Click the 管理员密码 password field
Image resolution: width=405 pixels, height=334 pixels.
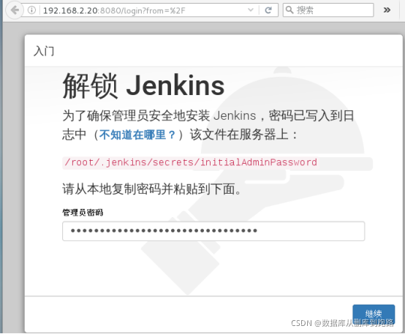(x=213, y=231)
